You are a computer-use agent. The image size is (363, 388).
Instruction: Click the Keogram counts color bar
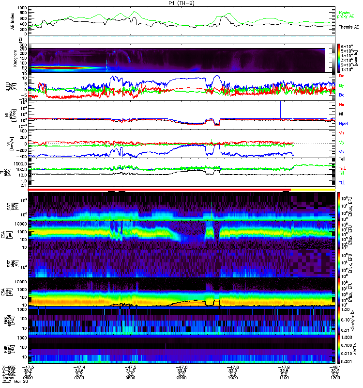[x=339, y=58]
